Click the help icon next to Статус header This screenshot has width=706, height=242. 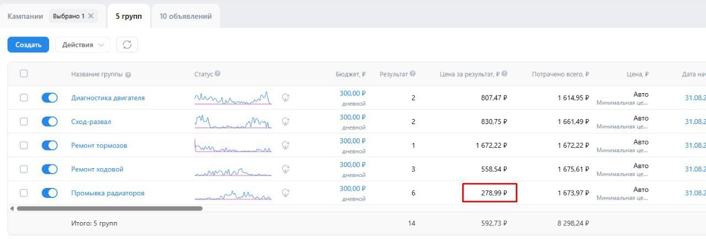217,74
